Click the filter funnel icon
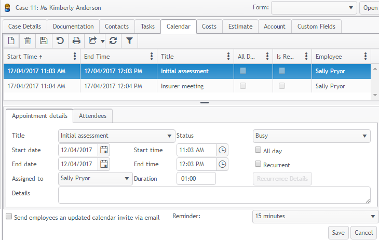This screenshot has height=240, width=379. pos(130,41)
